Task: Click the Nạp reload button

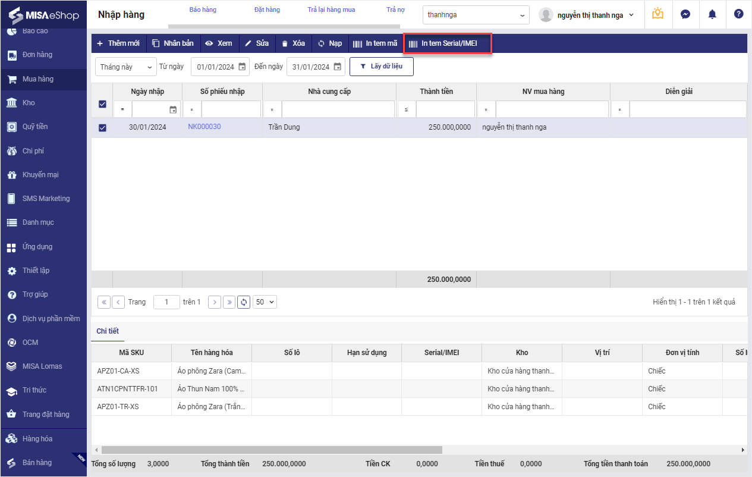Action: [330, 43]
